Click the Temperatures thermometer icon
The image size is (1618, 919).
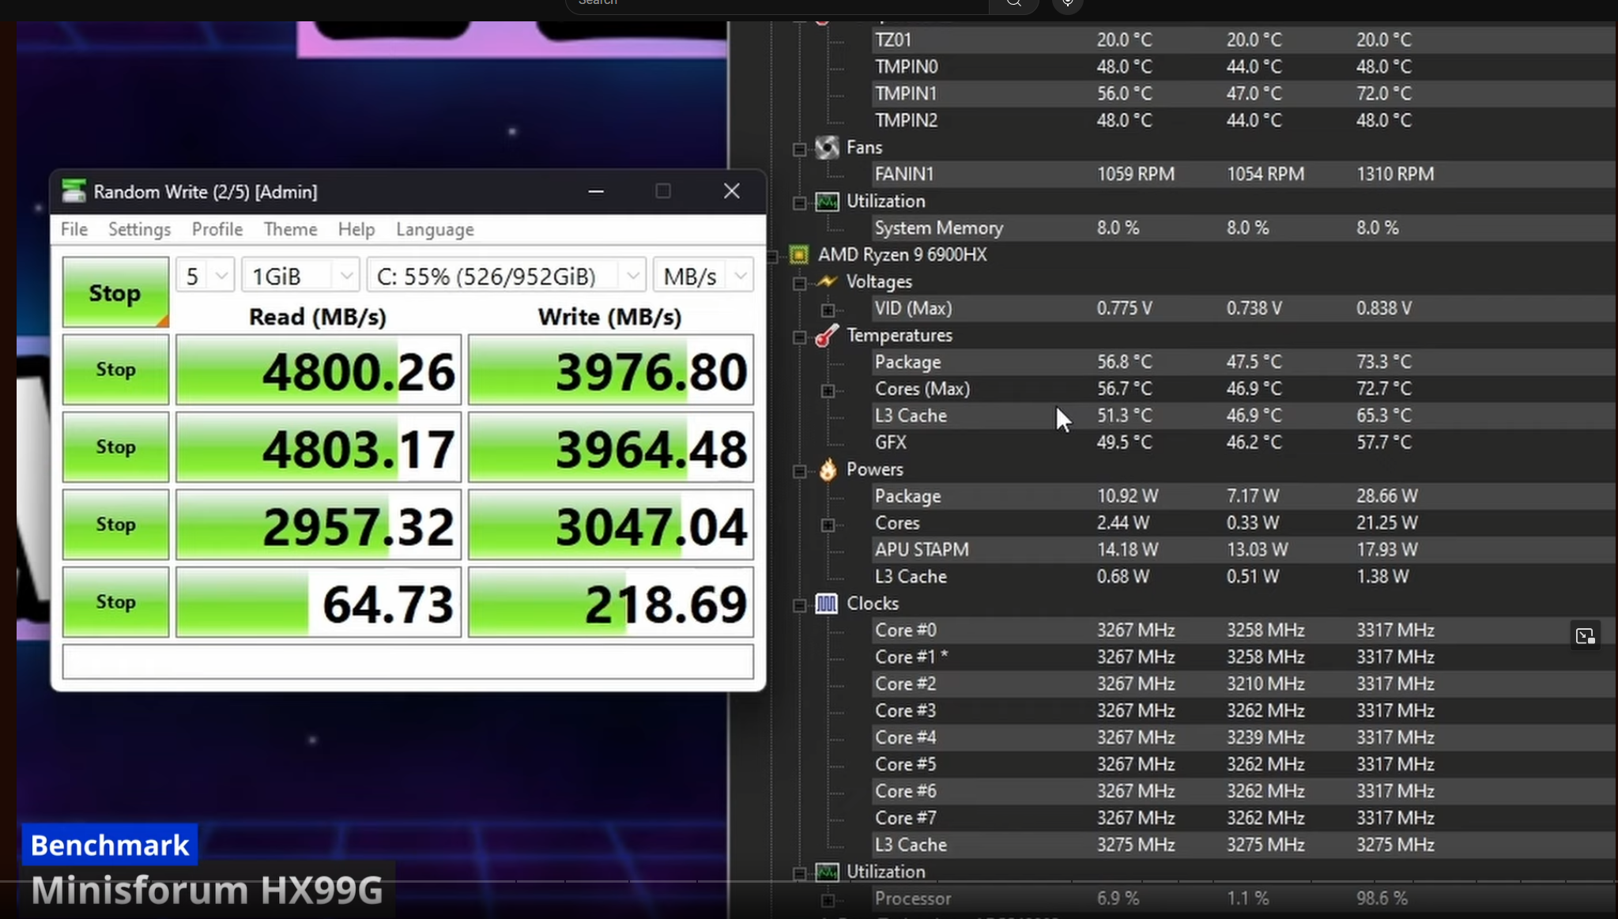[x=827, y=336]
